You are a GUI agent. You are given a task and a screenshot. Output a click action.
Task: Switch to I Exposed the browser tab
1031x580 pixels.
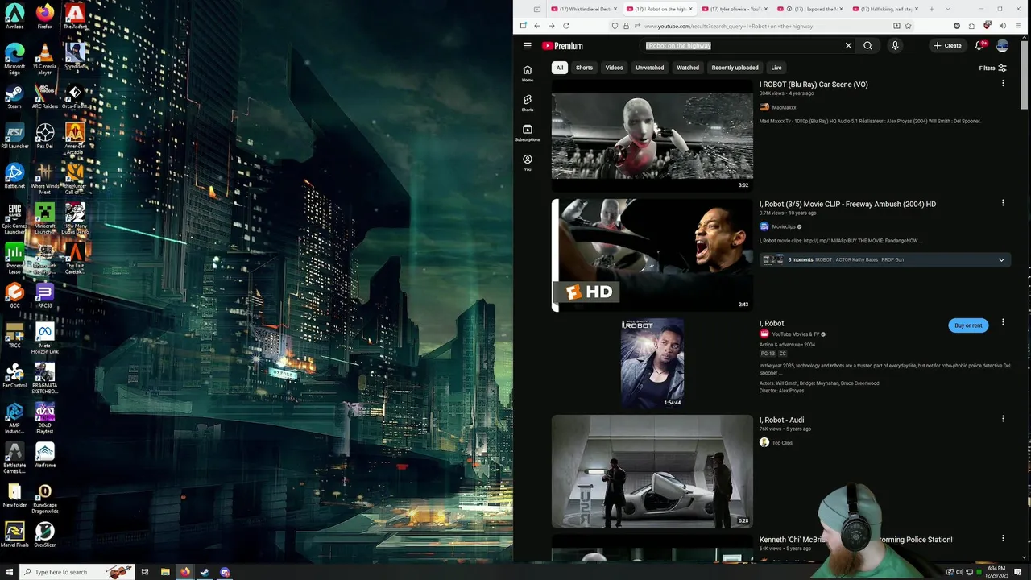811,9
